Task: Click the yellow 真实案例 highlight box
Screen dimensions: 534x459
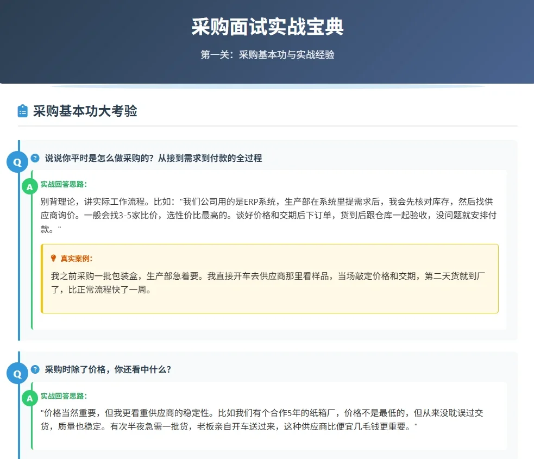Action: point(270,280)
